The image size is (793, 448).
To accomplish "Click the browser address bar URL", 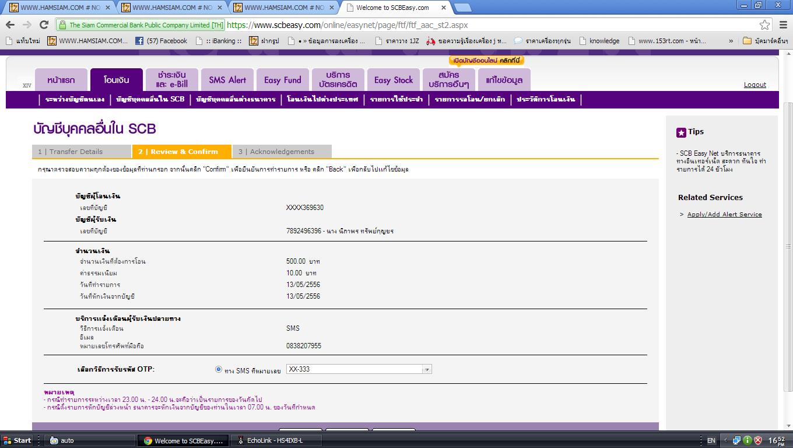I will click(x=347, y=25).
